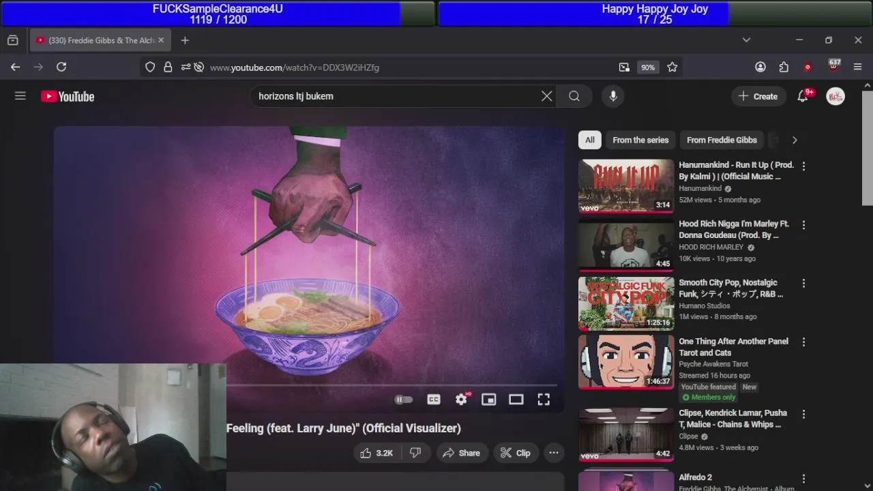Open list all tabs dropdown
Screen dimensions: 873x491
(746, 40)
